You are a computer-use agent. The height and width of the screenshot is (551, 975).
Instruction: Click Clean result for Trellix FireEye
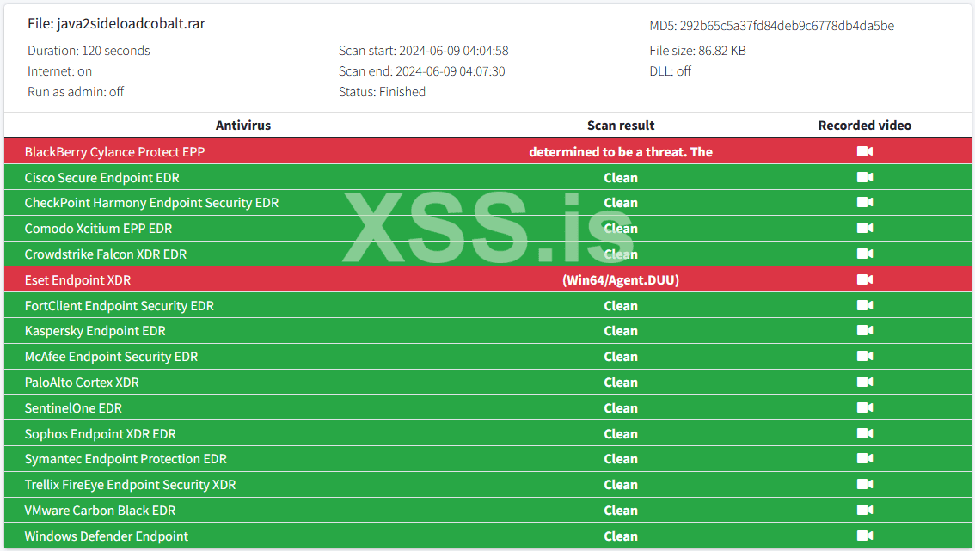(x=621, y=485)
